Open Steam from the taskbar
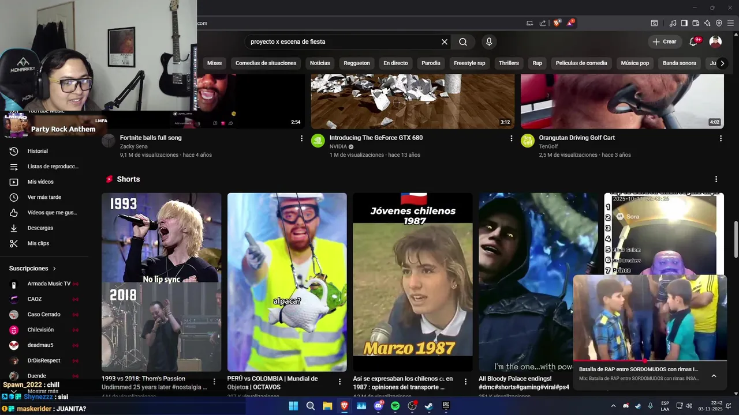The image size is (739, 415). click(x=429, y=406)
